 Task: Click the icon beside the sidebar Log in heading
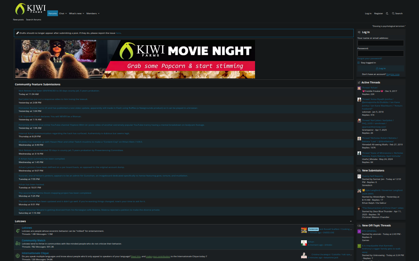359,32
